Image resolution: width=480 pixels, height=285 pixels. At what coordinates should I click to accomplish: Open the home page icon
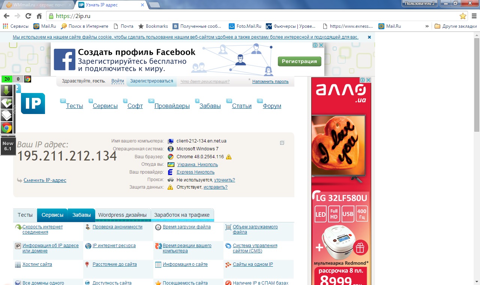click(x=39, y=16)
